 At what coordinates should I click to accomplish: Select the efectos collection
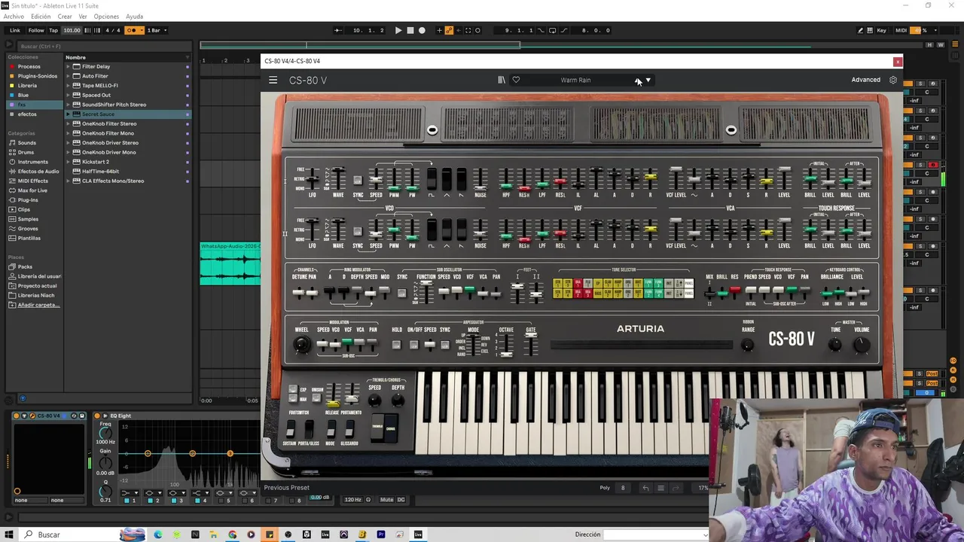point(27,114)
